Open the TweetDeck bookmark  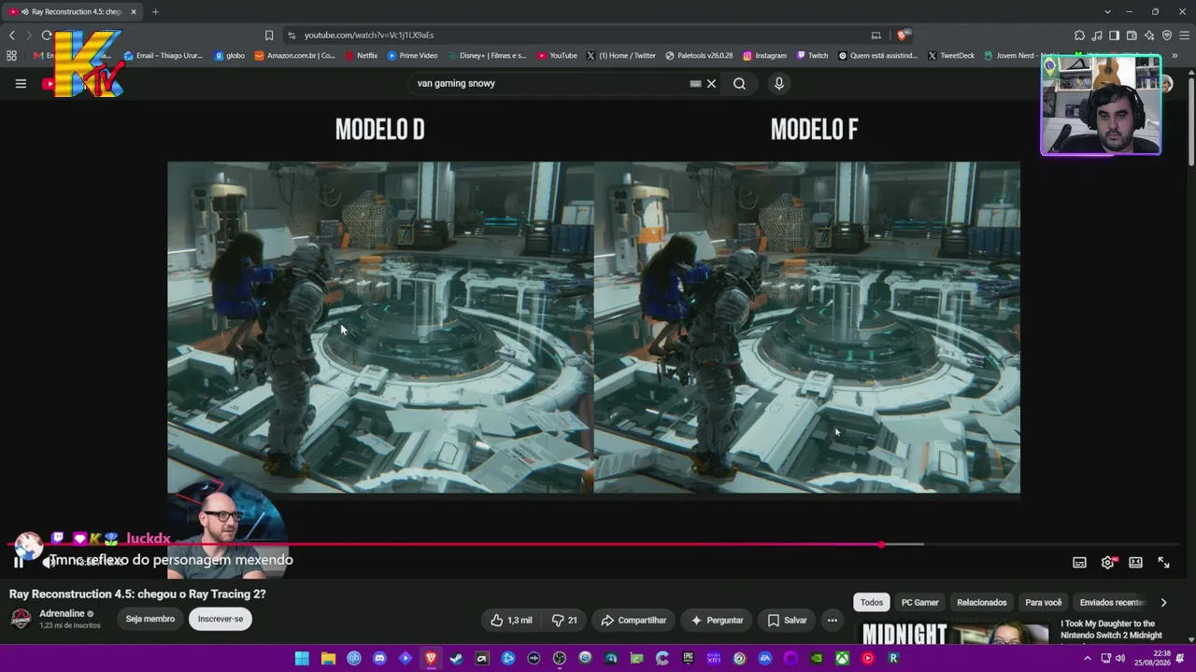[x=951, y=55]
